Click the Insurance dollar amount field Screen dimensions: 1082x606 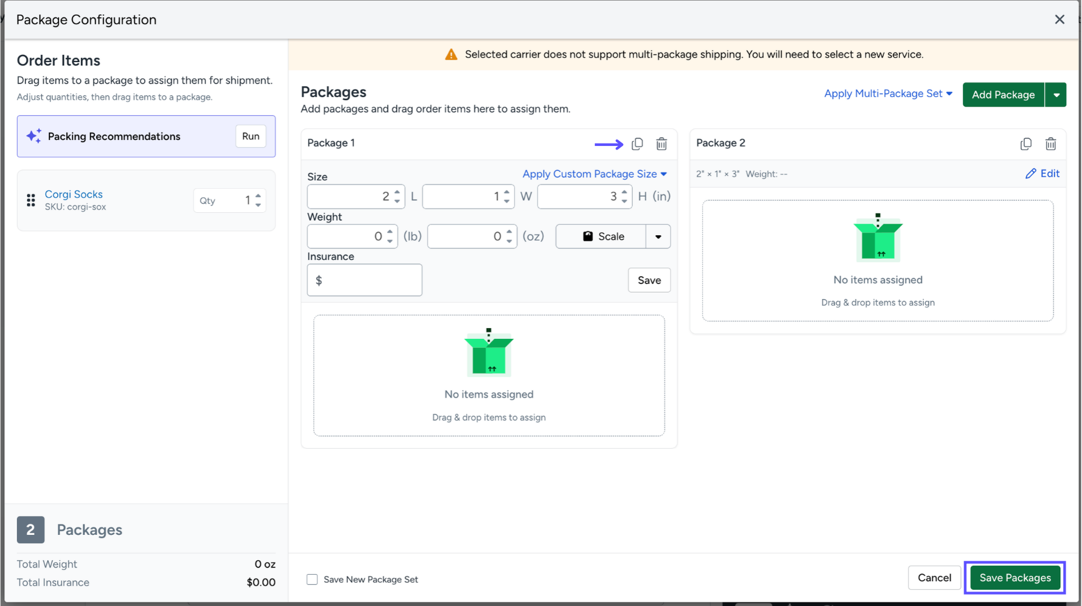click(x=365, y=280)
